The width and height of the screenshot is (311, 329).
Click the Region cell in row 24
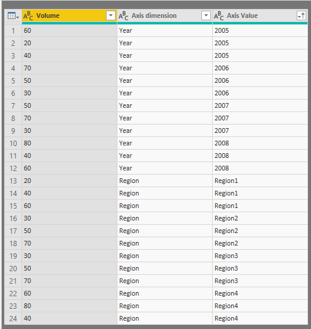[164, 318]
